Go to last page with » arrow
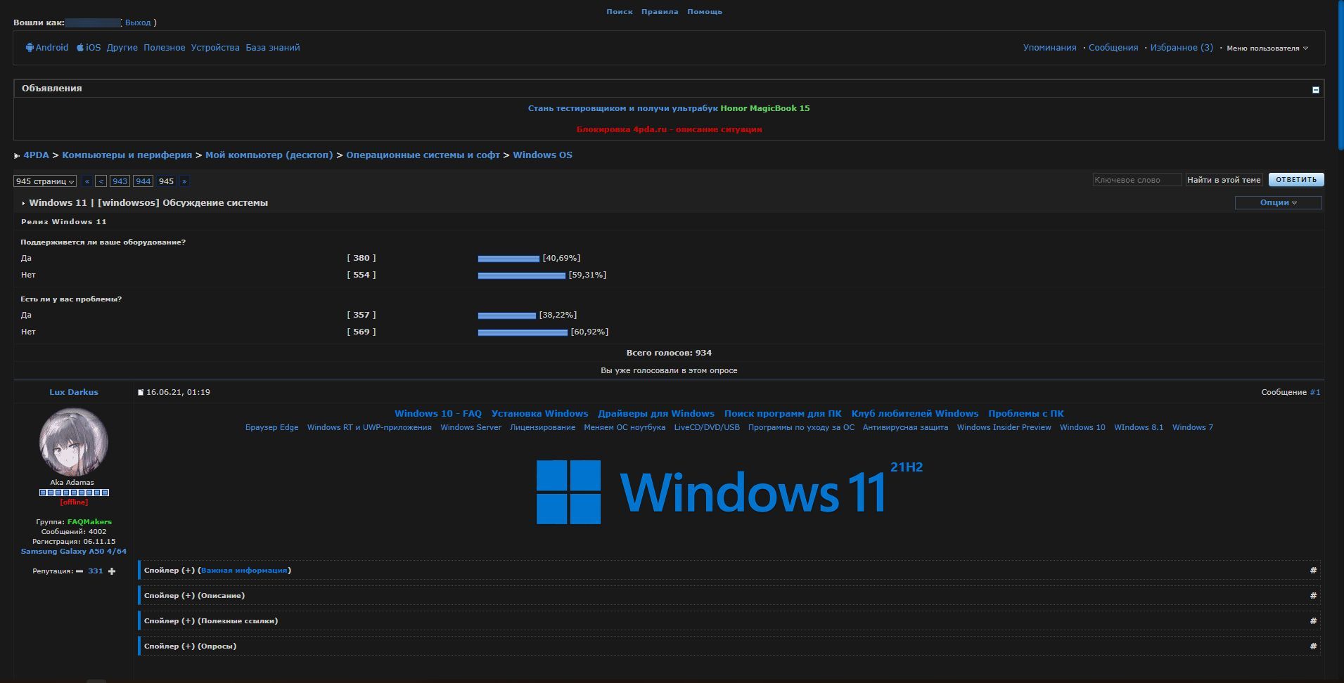The width and height of the screenshot is (1344, 683). pyautogui.click(x=184, y=181)
